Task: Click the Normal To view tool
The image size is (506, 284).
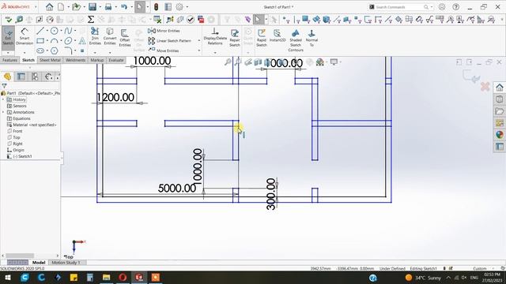Action: point(312,38)
